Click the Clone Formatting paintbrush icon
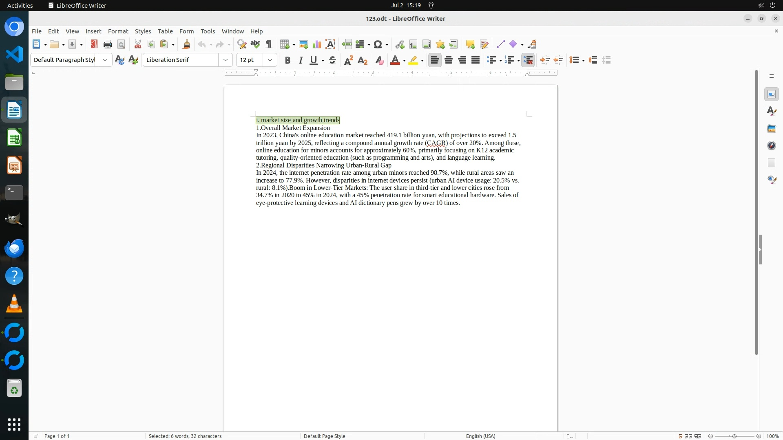 pos(186,44)
